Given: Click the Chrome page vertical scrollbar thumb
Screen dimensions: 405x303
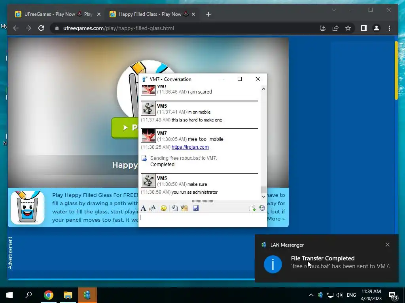Looking at the screenshot, I should tap(396, 70).
